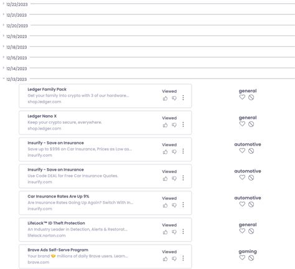Block general category beside LifeLock ad
295x269 pixels.
(251, 231)
